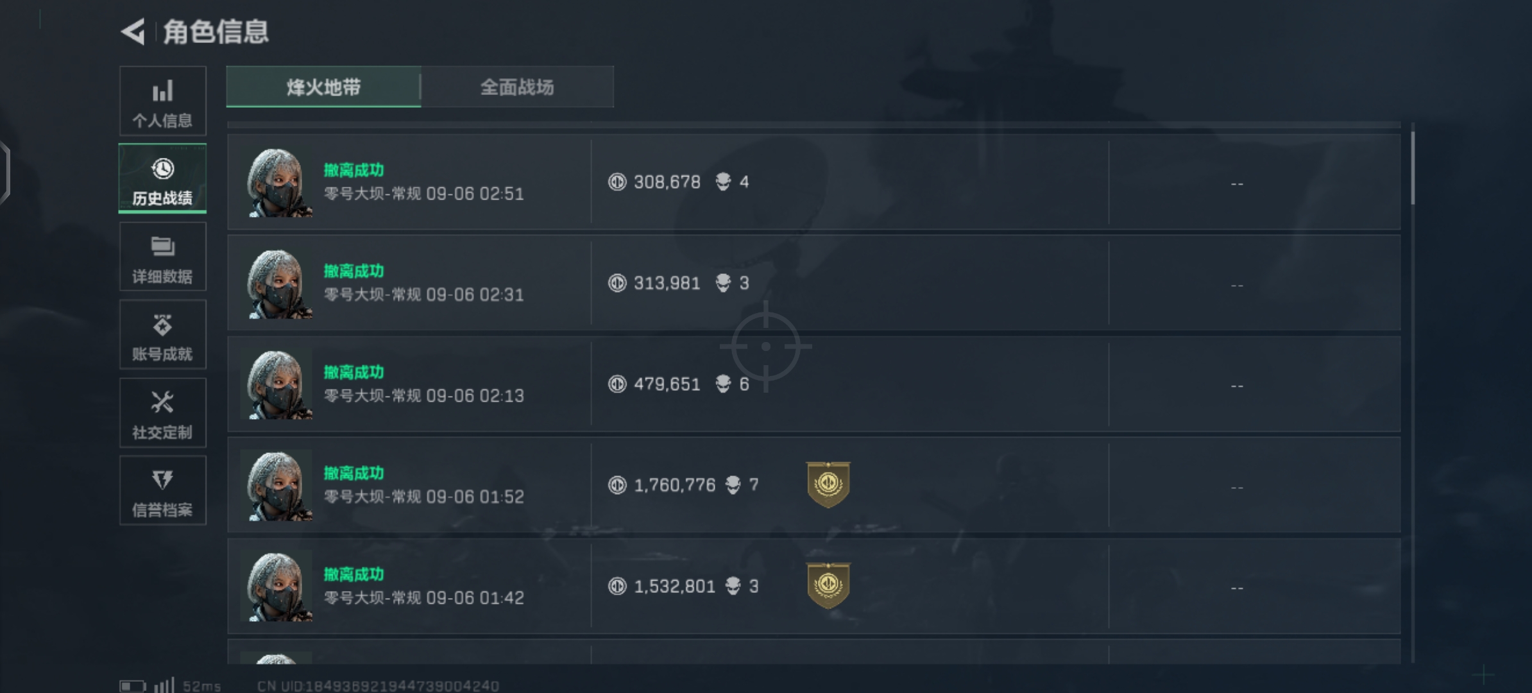The image size is (1532, 693).
Task: Open the 信誉档案 sidebar section
Action: [163, 491]
